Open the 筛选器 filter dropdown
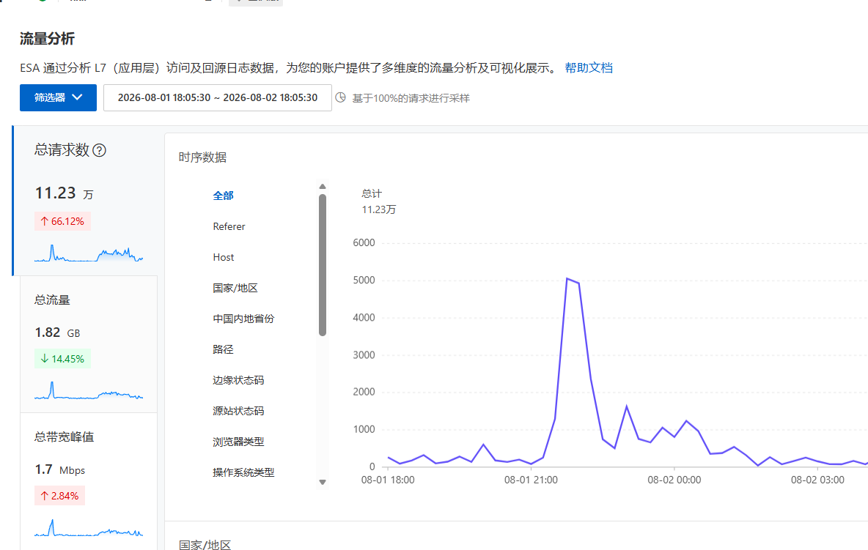The width and height of the screenshot is (868, 550). click(58, 98)
